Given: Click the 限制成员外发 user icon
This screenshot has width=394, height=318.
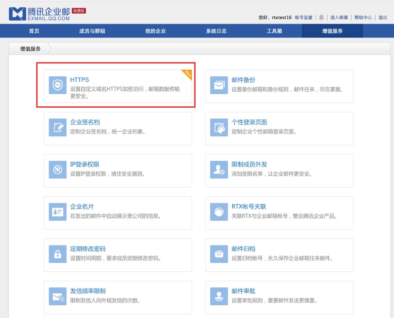Looking at the screenshot, I should (x=219, y=170).
